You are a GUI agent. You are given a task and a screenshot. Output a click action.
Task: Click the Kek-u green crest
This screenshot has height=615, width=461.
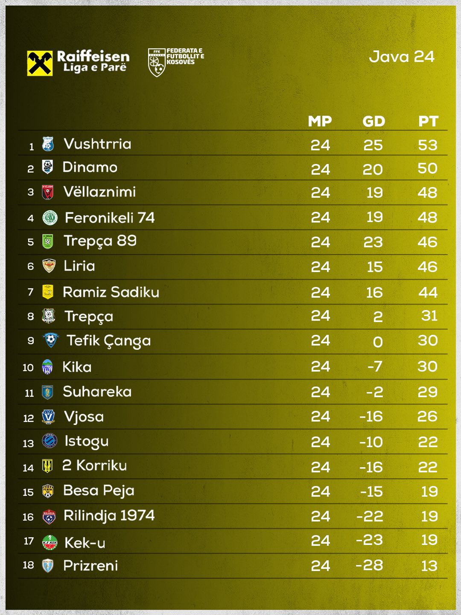click(x=50, y=542)
